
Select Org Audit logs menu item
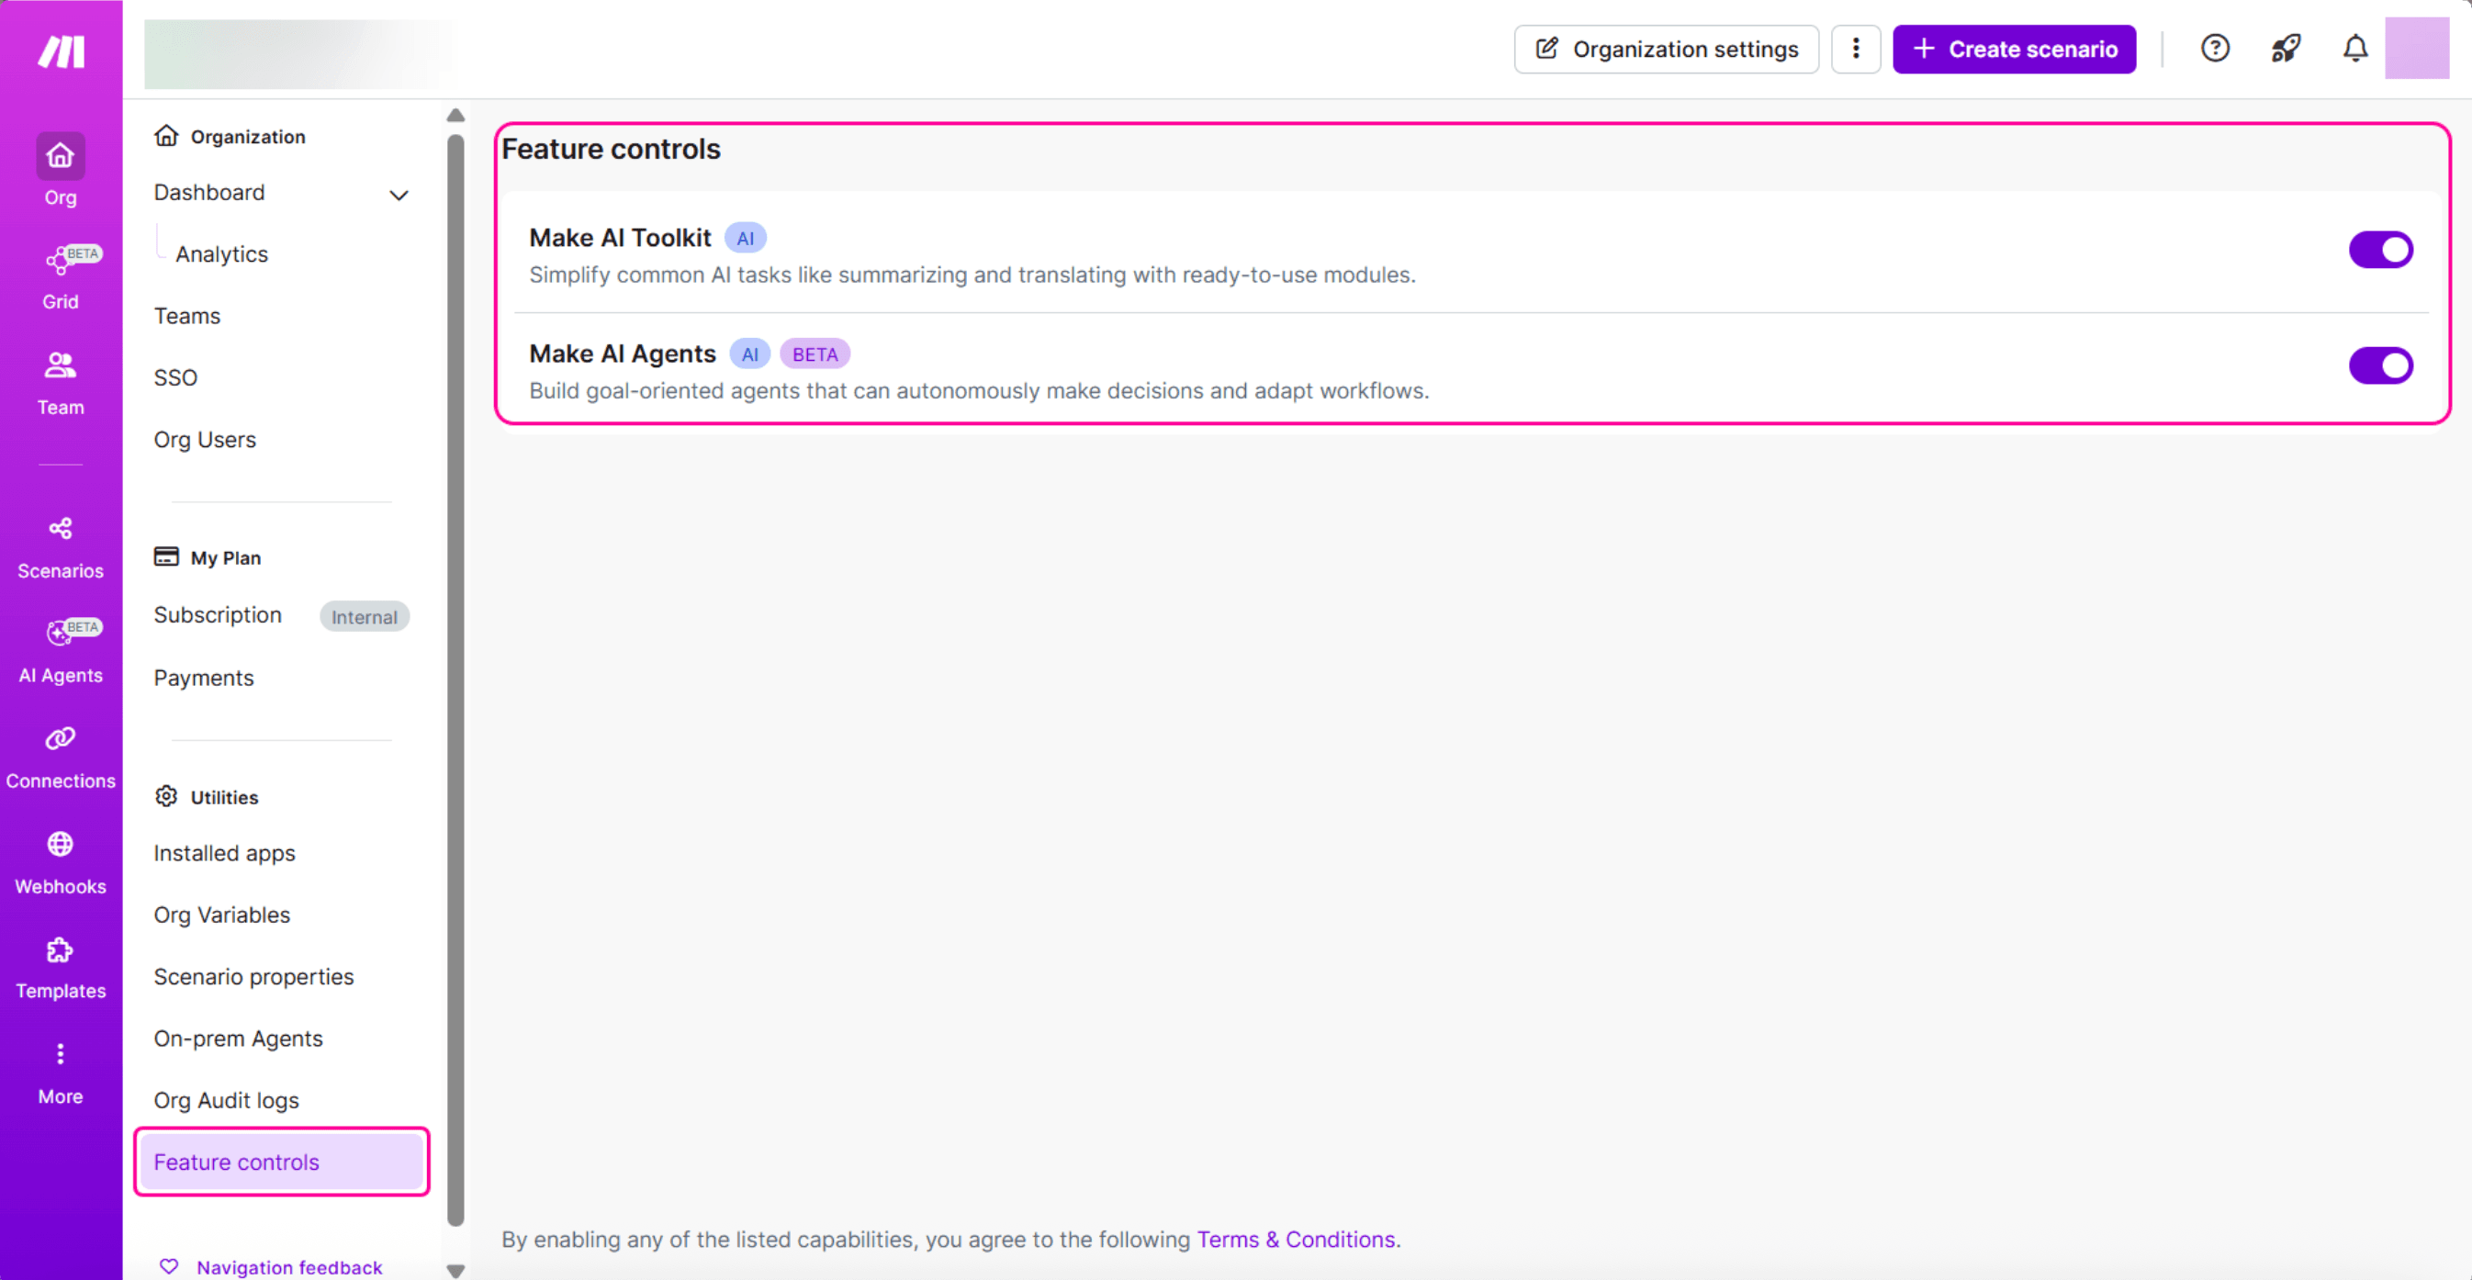pyautogui.click(x=227, y=1100)
